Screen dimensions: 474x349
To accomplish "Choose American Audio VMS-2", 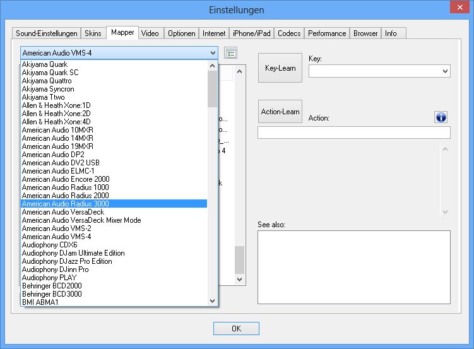I will (114, 228).
